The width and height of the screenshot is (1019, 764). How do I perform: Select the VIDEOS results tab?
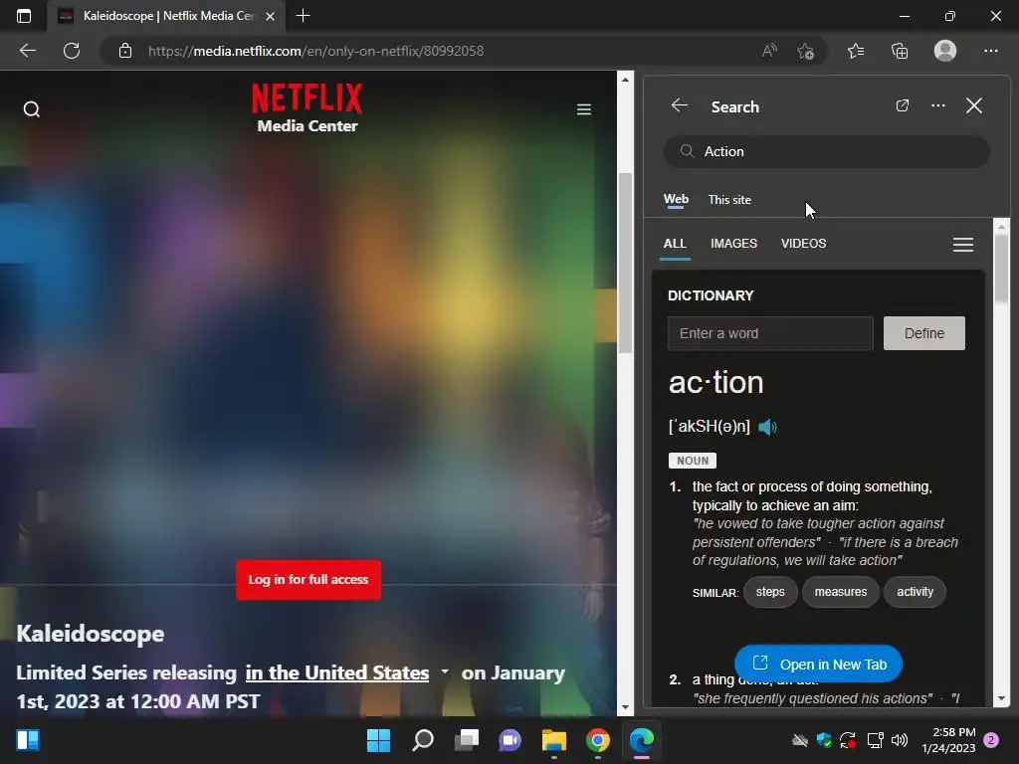pyautogui.click(x=803, y=244)
